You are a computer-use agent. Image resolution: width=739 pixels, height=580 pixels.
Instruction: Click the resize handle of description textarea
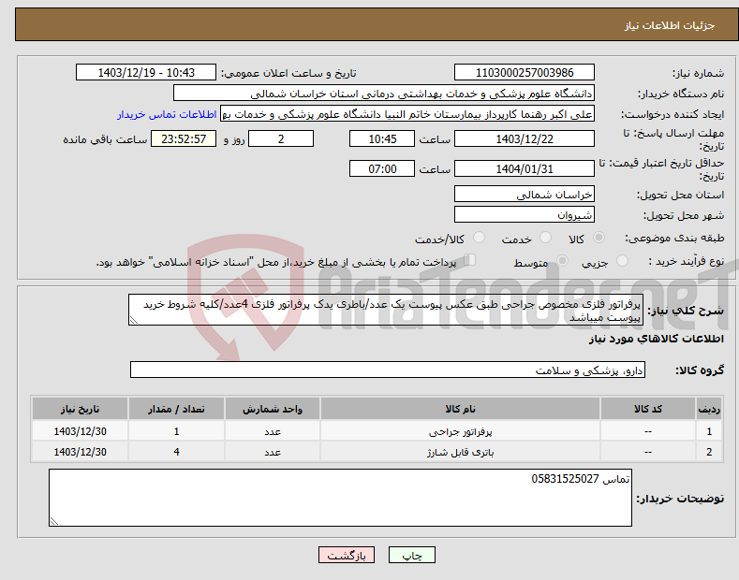click(x=134, y=320)
